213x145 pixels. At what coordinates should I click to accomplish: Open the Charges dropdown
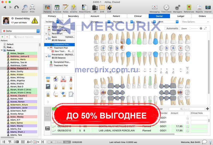[x=100, y=22]
